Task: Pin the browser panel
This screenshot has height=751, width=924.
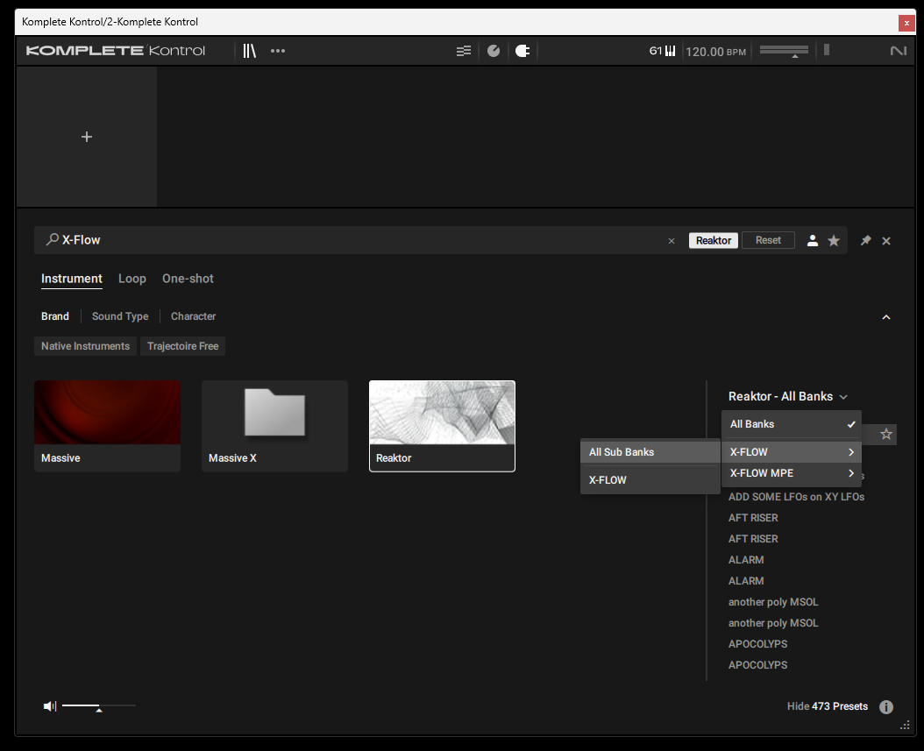Action: [865, 240]
